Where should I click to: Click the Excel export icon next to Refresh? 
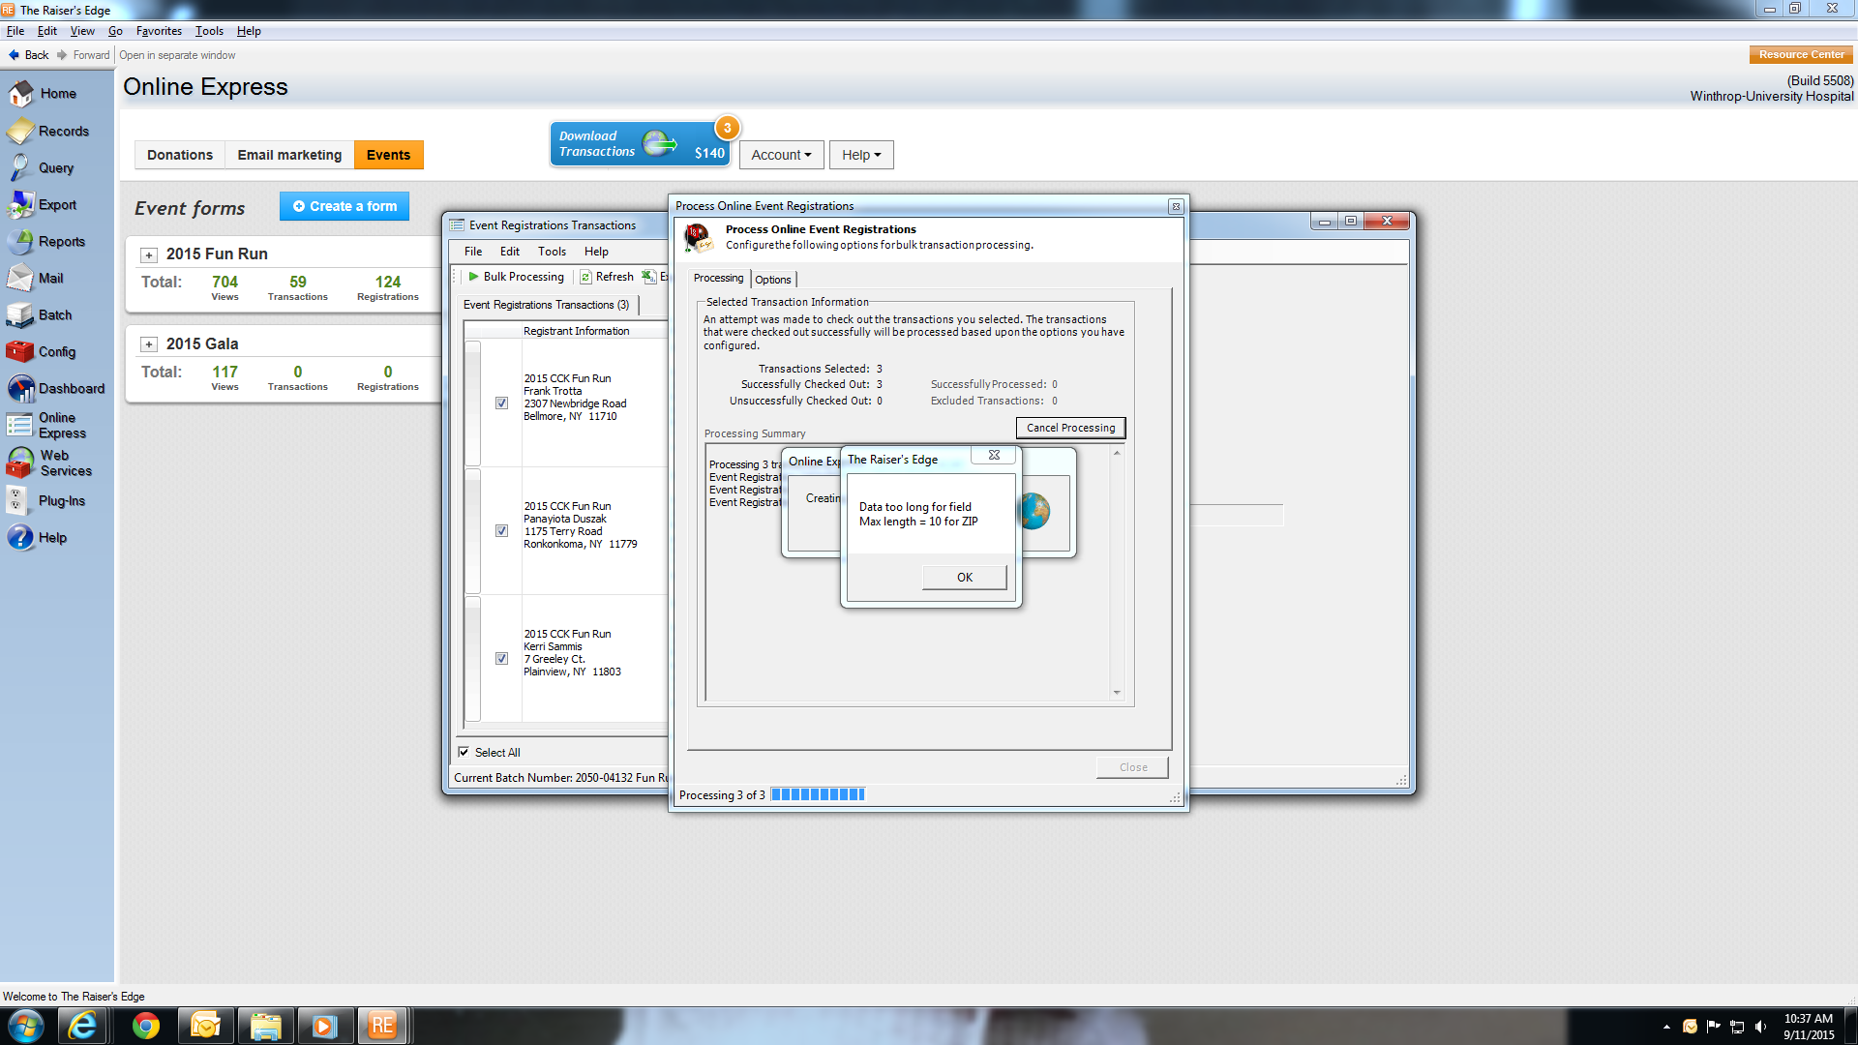point(649,277)
